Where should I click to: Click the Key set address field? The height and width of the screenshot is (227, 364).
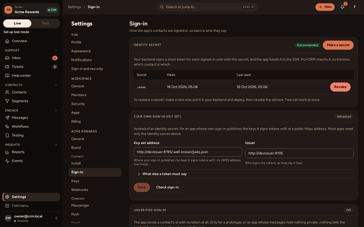tap(188, 152)
